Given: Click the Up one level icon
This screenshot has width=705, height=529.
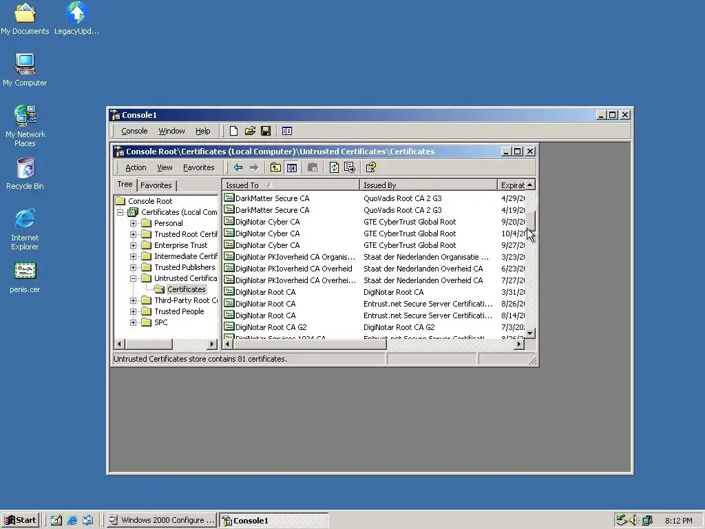Looking at the screenshot, I should coord(275,167).
